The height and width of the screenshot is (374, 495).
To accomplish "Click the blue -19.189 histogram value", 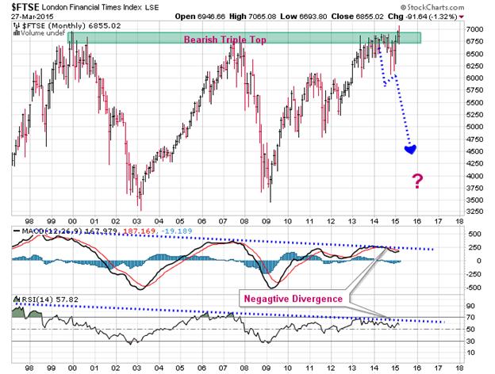I will click(176, 231).
